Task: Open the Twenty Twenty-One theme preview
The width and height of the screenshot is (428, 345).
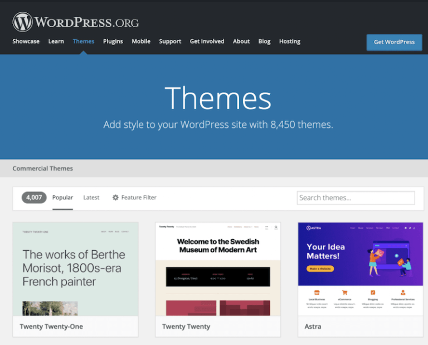Action: coord(75,269)
